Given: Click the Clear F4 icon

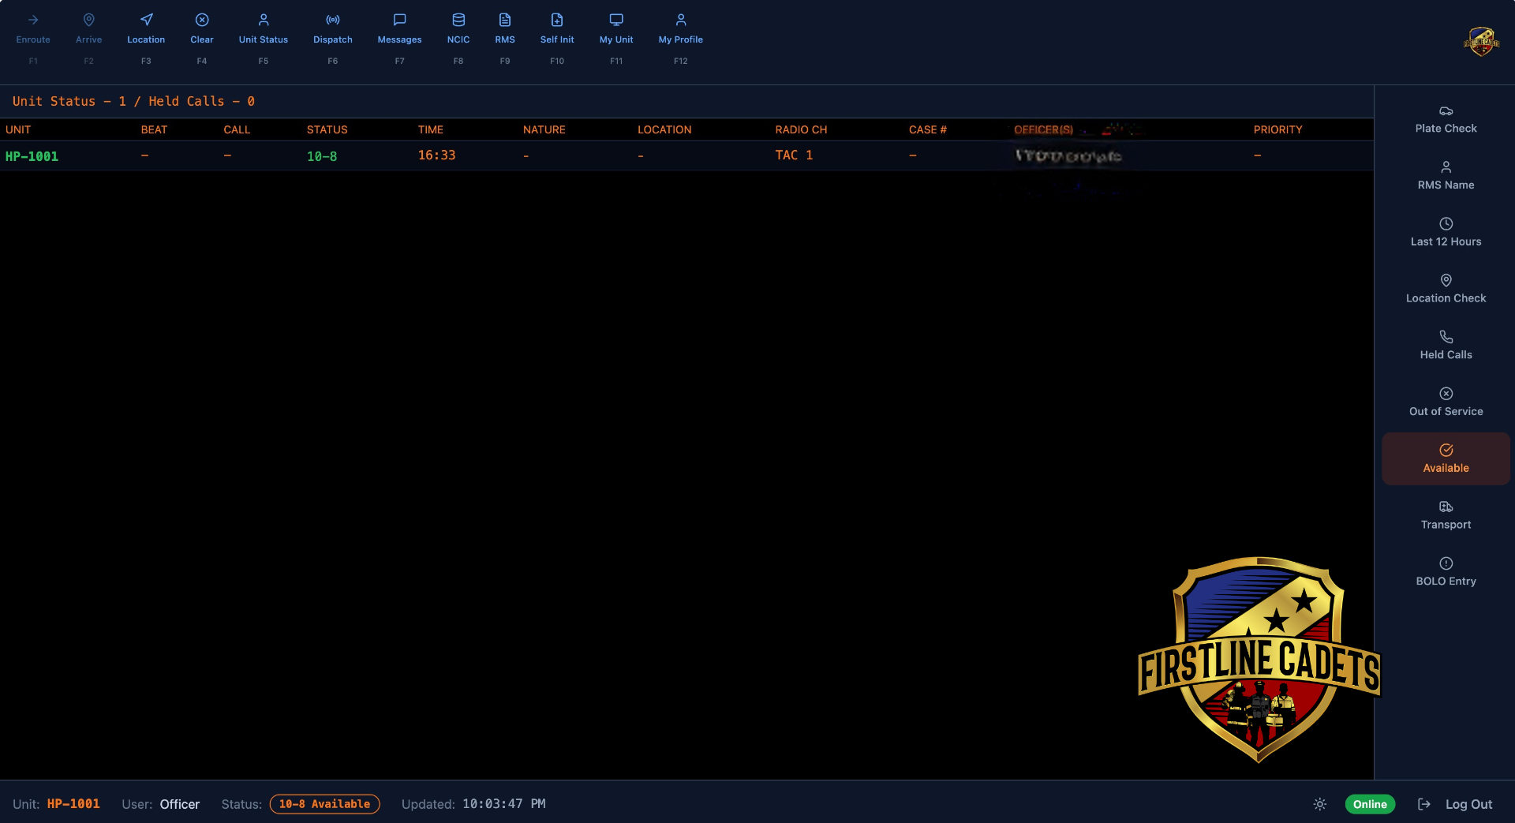Looking at the screenshot, I should [x=202, y=20].
